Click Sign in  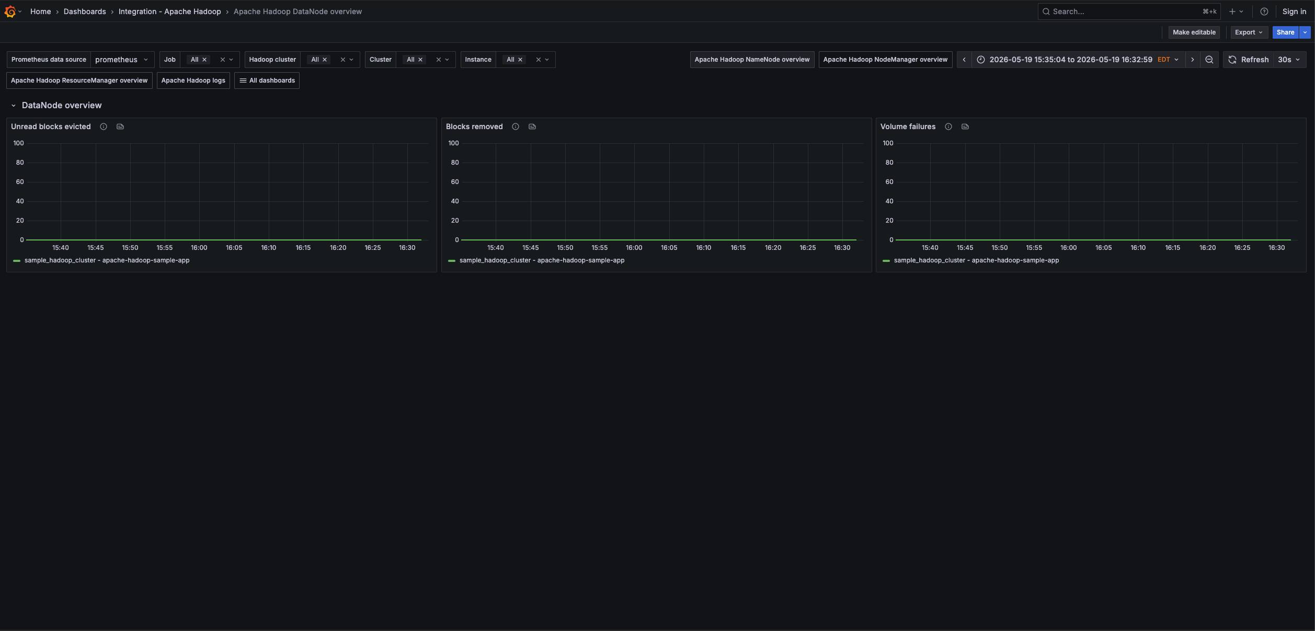point(1294,12)
